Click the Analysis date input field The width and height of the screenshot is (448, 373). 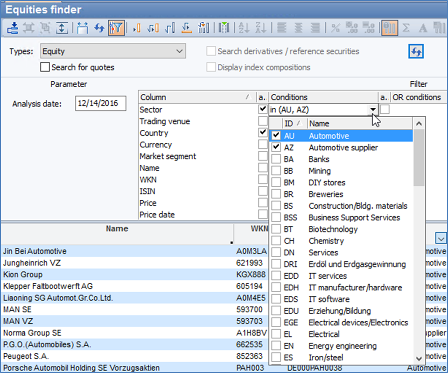click(x=100, y=104)
